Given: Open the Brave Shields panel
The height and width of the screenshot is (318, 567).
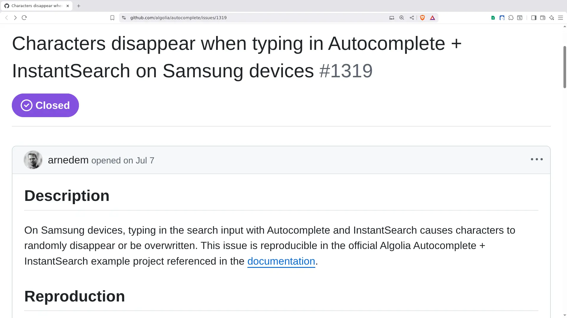Looking at the screenshot, I should pos(422,18).
